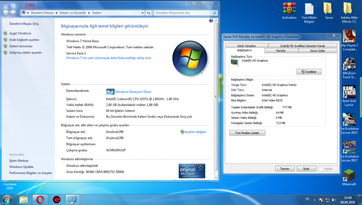Click Windows Deneyimi Dizini link
Image resolution: width=362 pixels, height=205 pixels.
point(133,92)
